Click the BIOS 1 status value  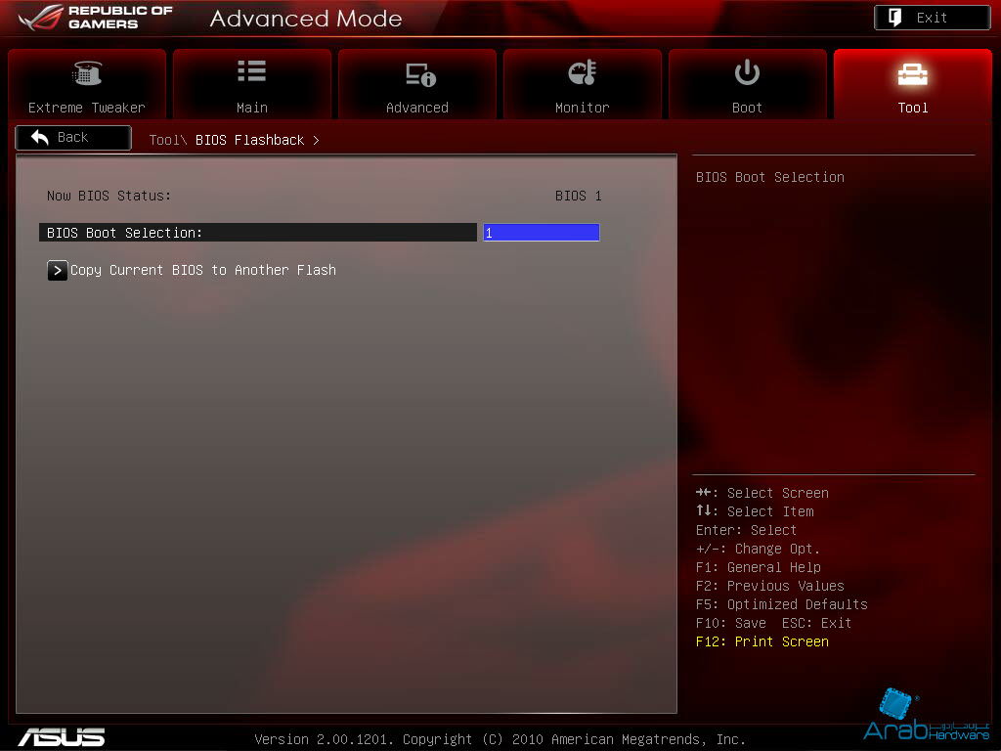point(579,196)
